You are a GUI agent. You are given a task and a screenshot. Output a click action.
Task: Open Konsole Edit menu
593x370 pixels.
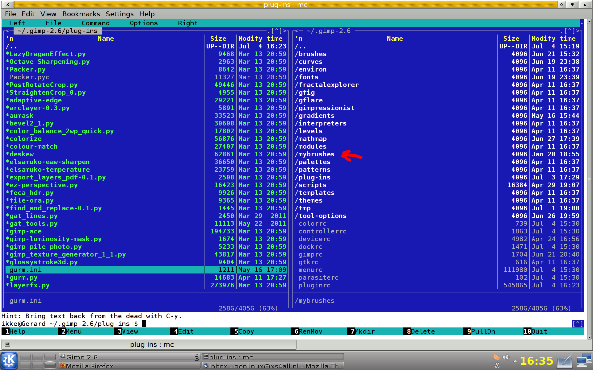28,14
